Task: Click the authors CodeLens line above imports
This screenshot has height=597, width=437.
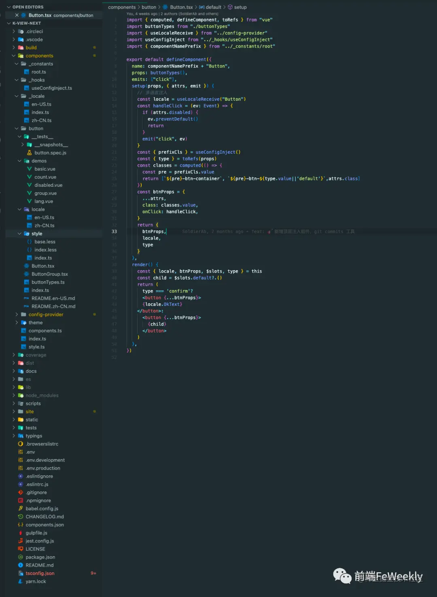Action: coord(172,14)
